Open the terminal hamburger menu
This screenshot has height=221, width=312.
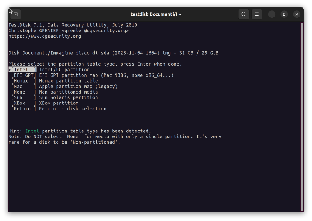(x=257, y=14)
